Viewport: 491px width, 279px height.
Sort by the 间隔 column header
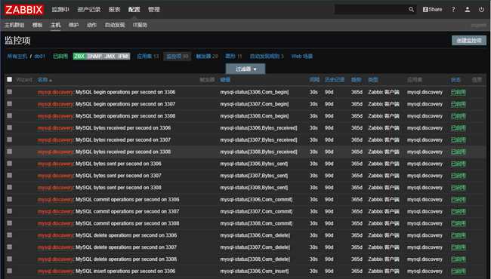314,80
